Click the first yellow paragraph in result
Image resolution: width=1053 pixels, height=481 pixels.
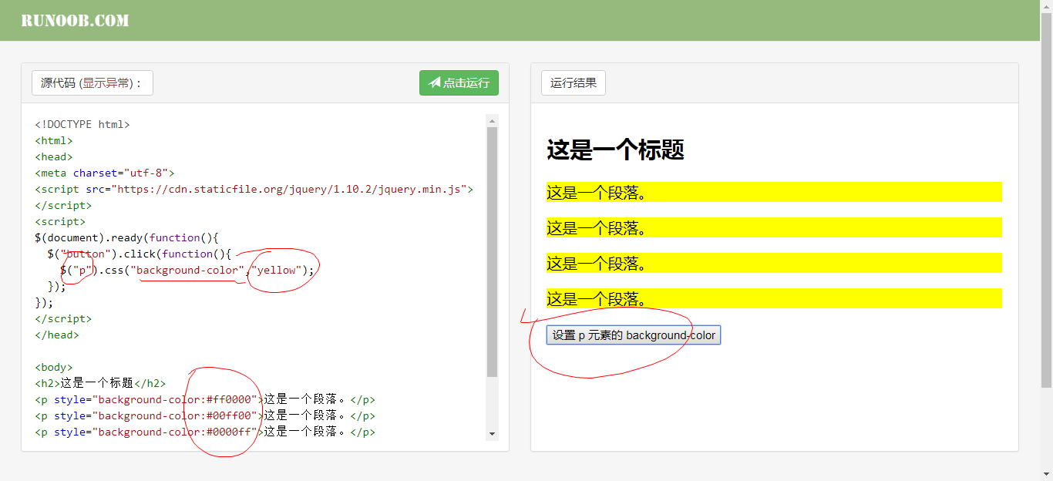(774, 192)
